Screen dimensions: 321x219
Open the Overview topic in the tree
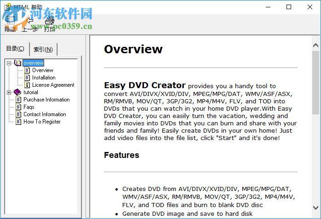click(x=43, y=70)
